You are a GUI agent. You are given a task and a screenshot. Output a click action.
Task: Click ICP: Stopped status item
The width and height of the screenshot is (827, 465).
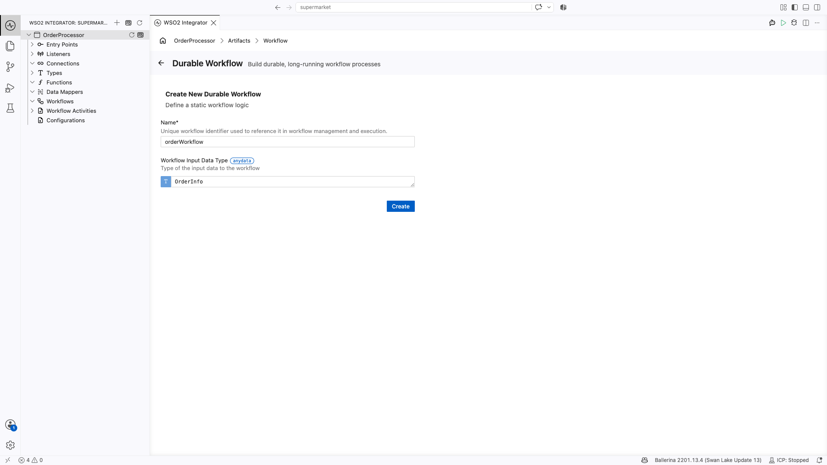pyautogui.click(x=789, y=460)
